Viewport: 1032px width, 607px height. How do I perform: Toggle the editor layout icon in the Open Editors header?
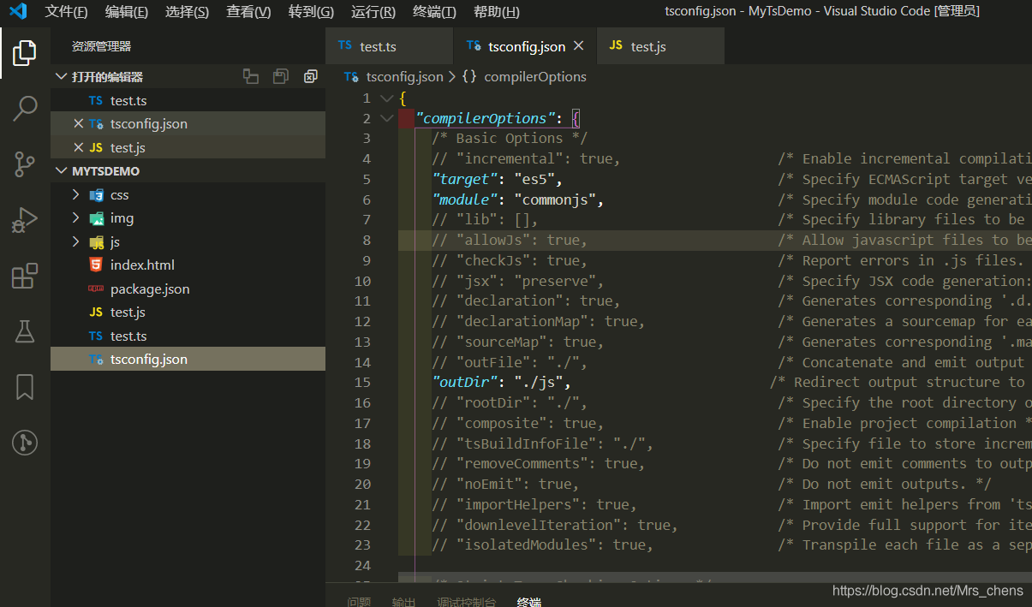(251, 77)
